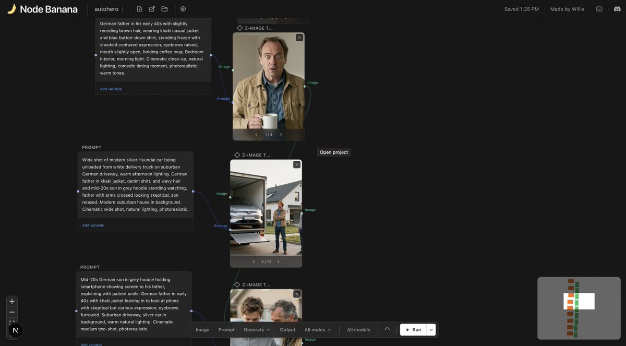The height and width of the screenshot is (346, 626).
Task: Click Z-Image node icon above phone image
Action: coord(237,285)
